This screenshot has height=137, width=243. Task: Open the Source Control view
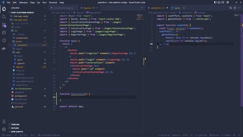coord(4,25)
